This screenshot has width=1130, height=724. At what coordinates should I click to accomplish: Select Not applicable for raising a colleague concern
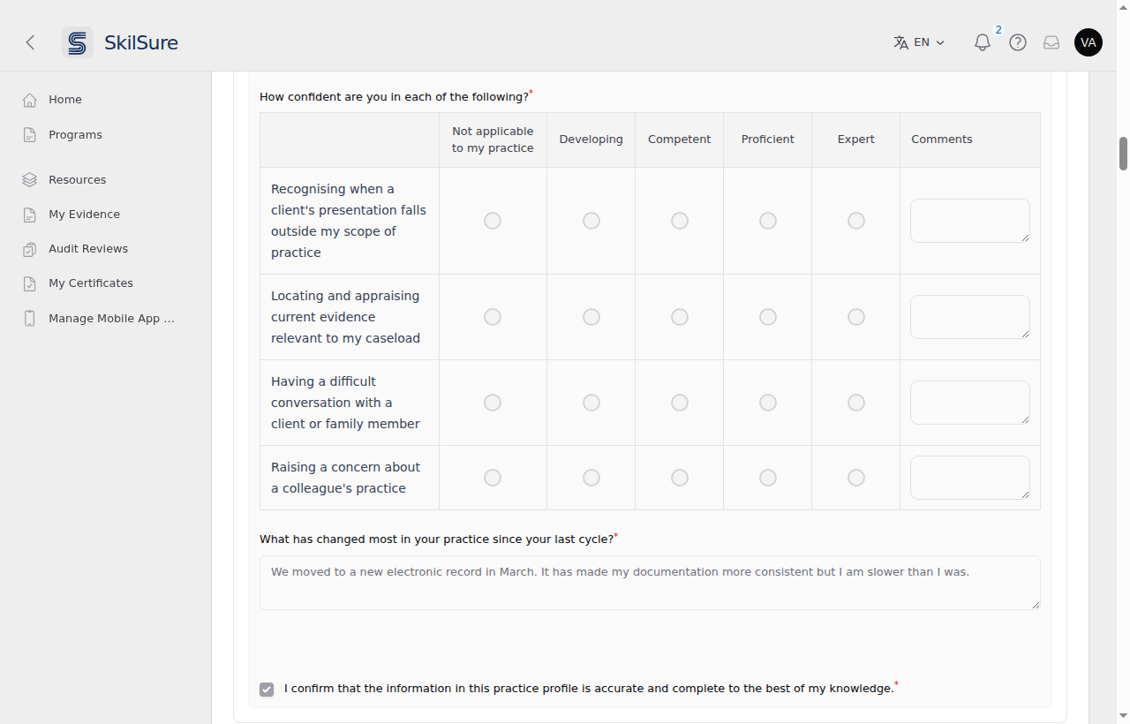click(x=493, y=478)
